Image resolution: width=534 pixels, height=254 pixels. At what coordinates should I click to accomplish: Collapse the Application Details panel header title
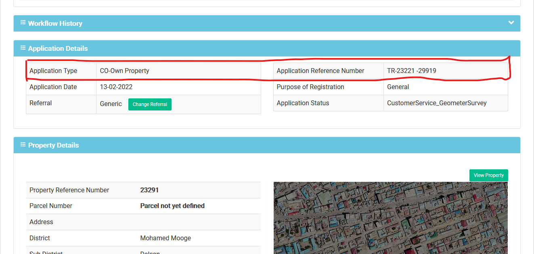(58, 48)
